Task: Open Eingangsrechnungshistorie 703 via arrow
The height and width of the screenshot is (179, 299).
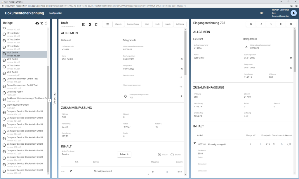Action: coord(181,96)
